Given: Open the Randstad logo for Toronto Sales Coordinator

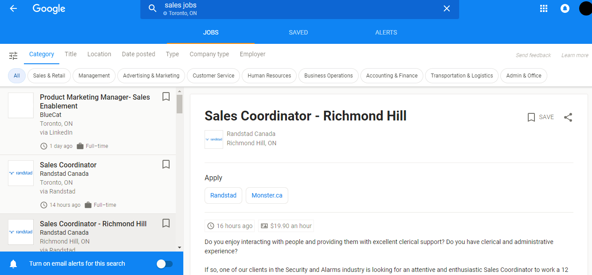Looking at the screenshot, I should (21, 173).
